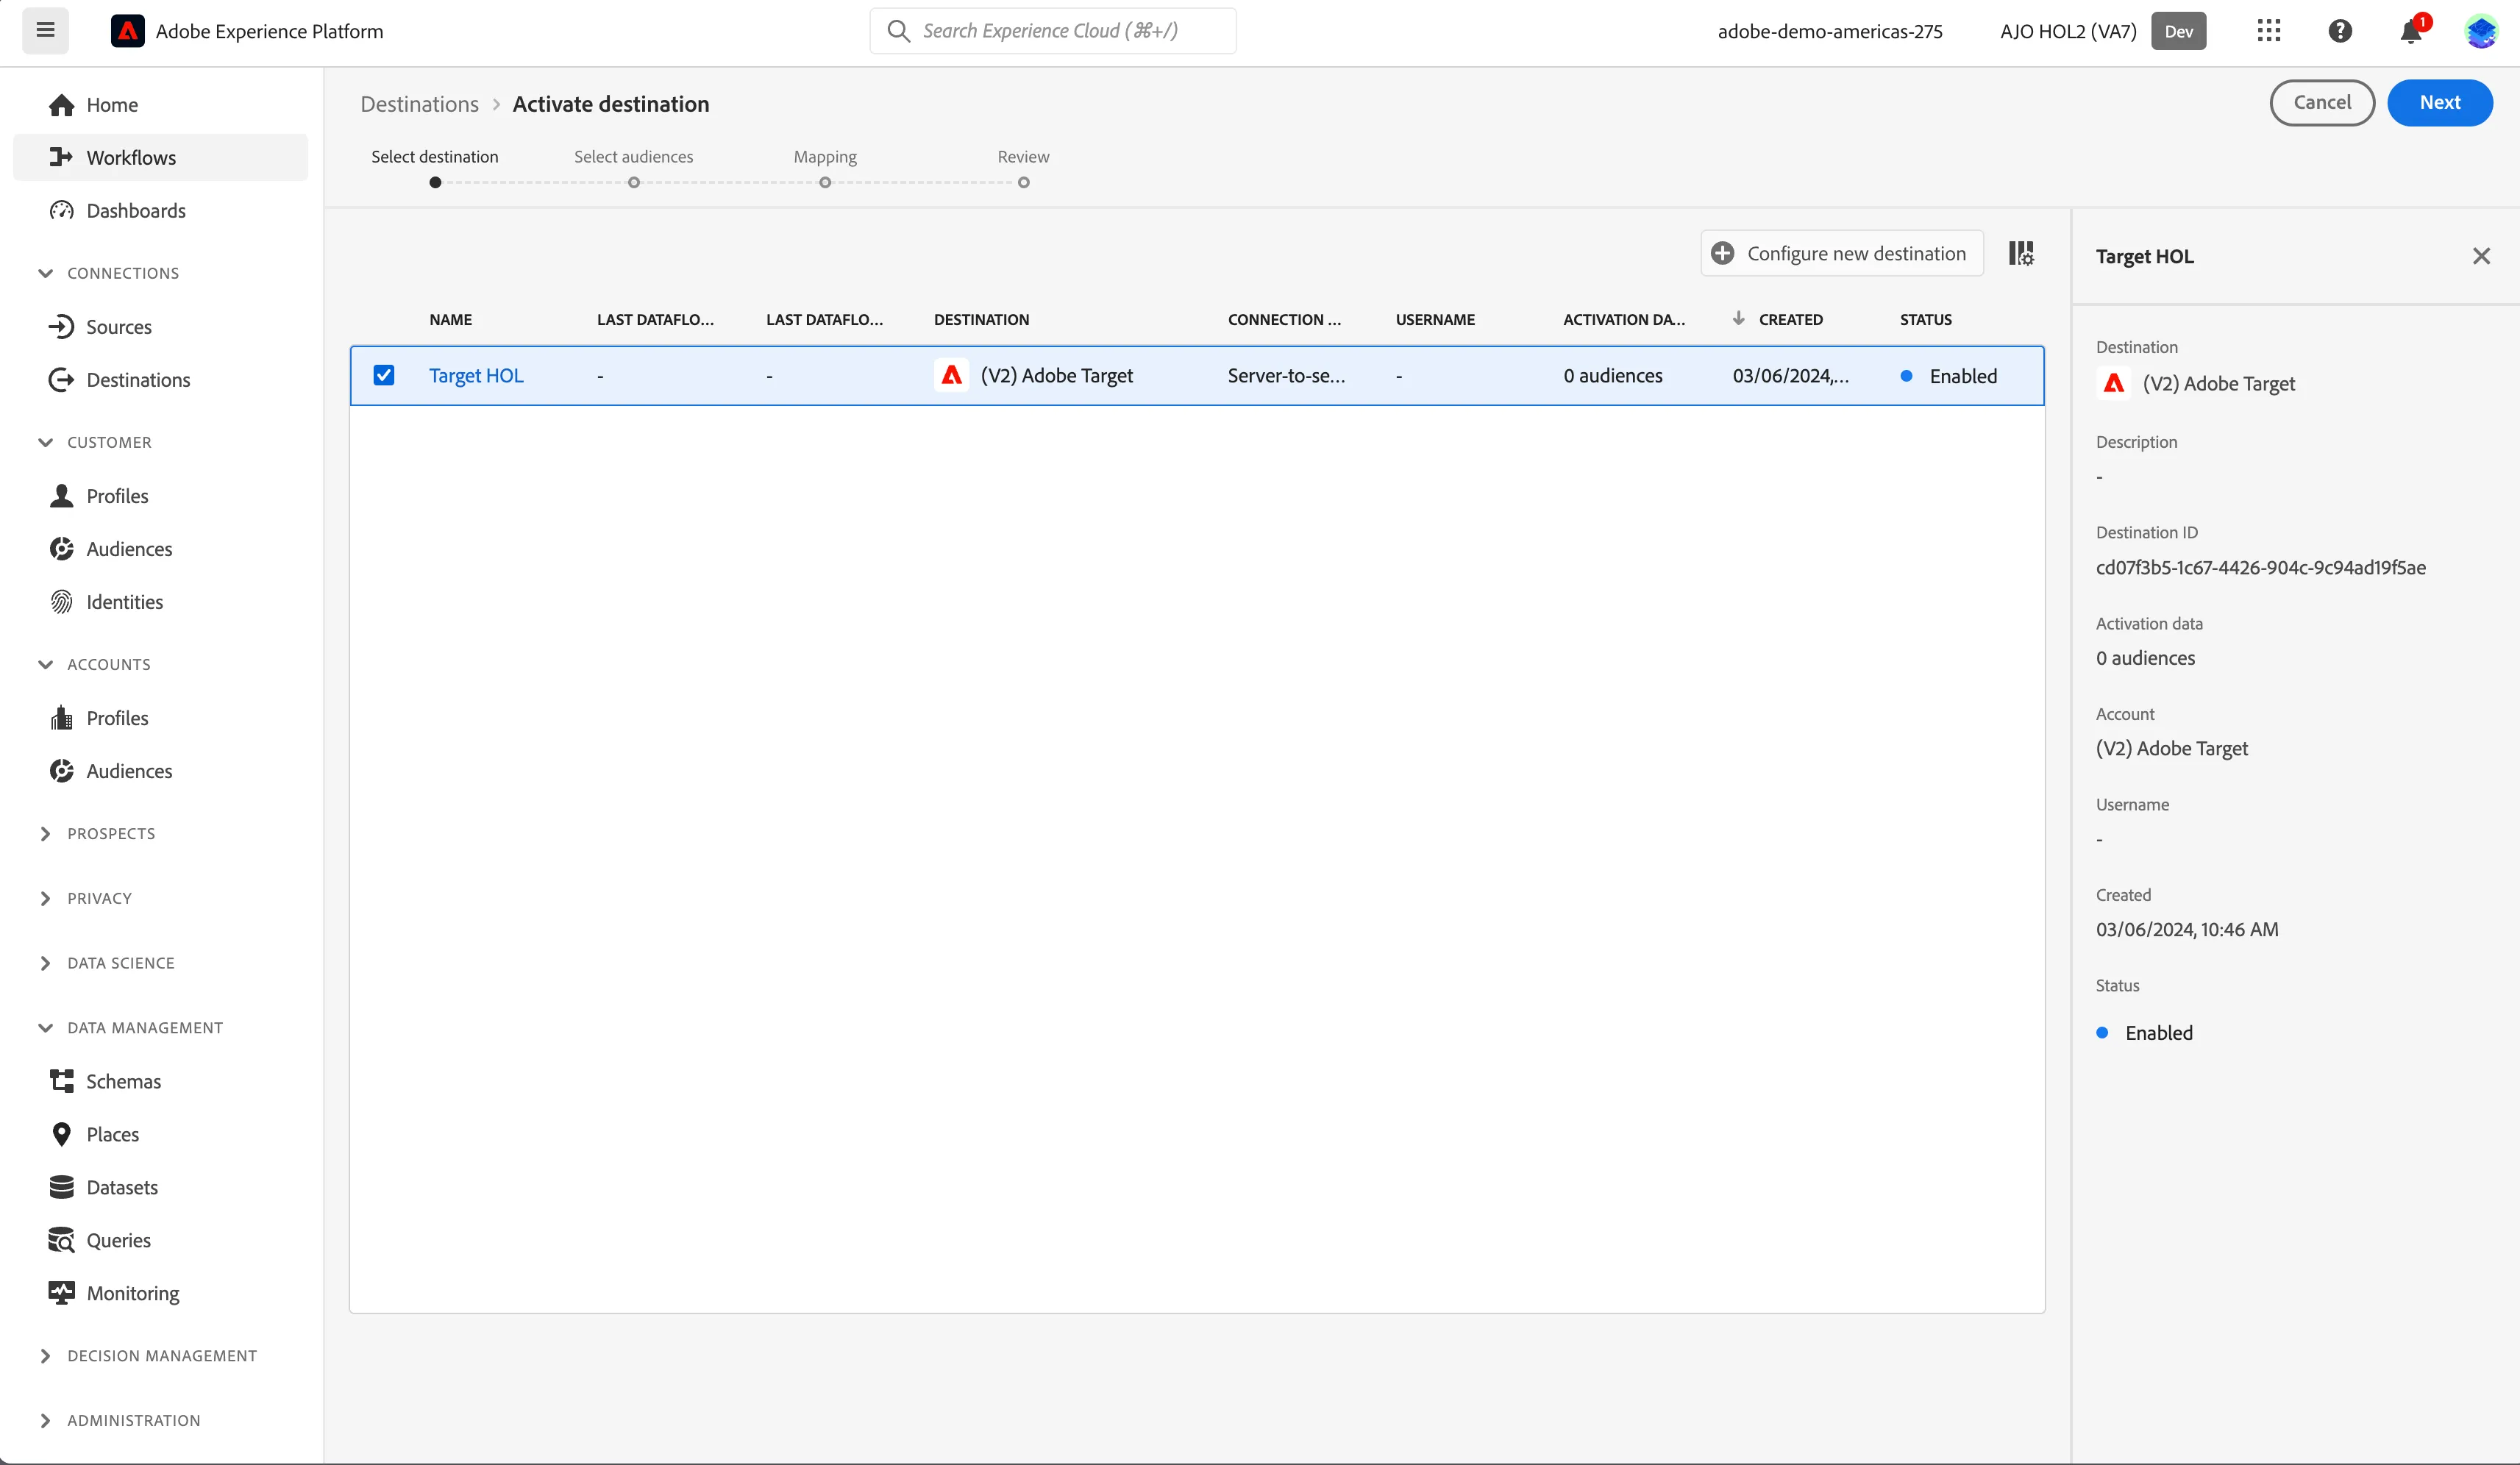Click the Next button
2520x1465 pixels.
[x=2439, y=102]
